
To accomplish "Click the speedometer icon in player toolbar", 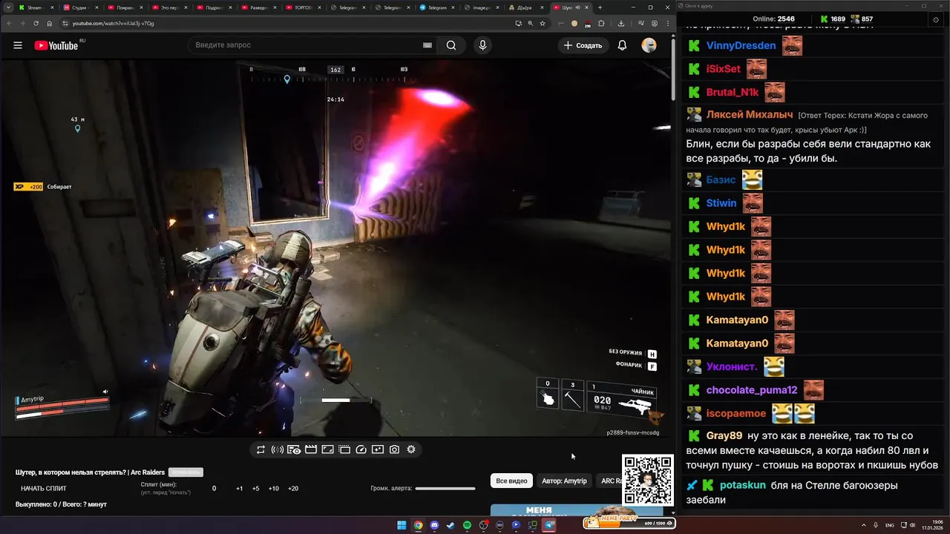I will tap(361, 449).
